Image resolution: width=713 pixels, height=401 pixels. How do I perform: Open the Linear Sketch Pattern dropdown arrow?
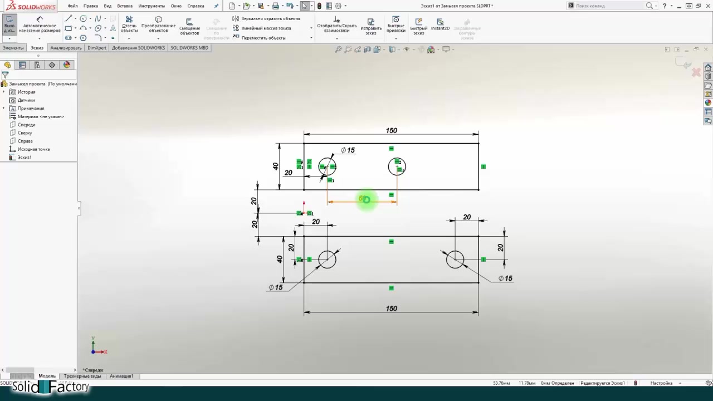[x=311, y=28]
